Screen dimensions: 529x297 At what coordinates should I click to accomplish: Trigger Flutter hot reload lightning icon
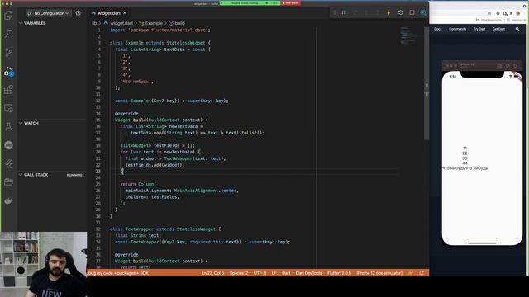tap(388, 12)
